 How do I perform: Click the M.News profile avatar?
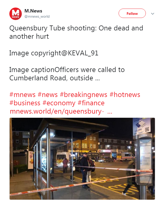[16, 14]
